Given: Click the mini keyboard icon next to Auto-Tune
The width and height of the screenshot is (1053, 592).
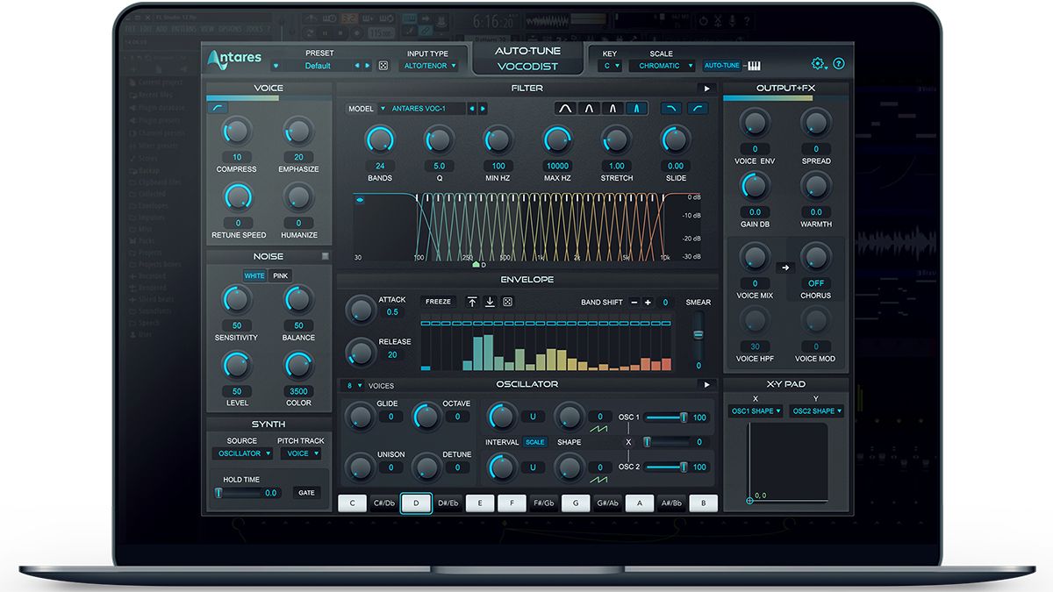Looking at the screenshot, I should 755,64.
